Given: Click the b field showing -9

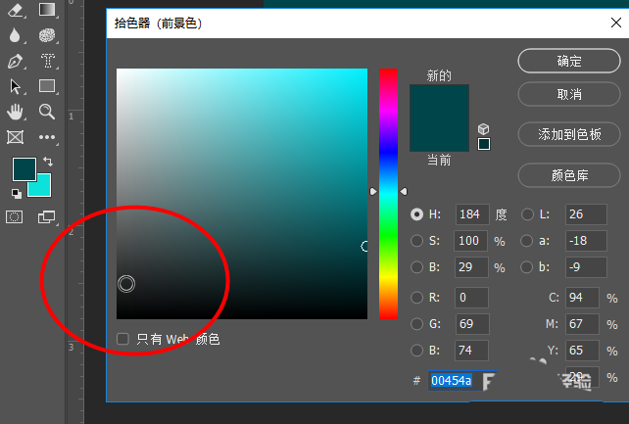Looking at the screenshot, I should pos(586,267).
